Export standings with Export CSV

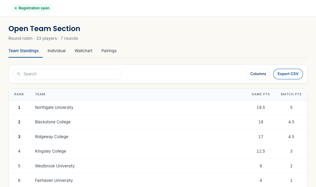[288, 74]
